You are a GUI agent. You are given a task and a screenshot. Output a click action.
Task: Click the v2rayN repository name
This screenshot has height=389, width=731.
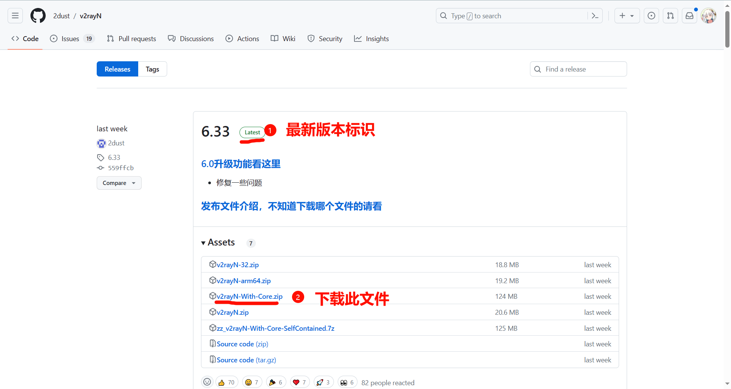(x=91, y=16)
